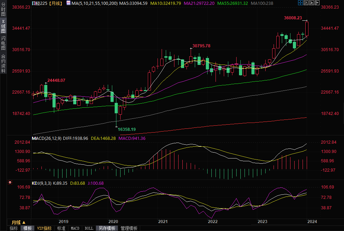
Task: Click the KDJ(9,3,3) indicator label
Action: (42, 183)
